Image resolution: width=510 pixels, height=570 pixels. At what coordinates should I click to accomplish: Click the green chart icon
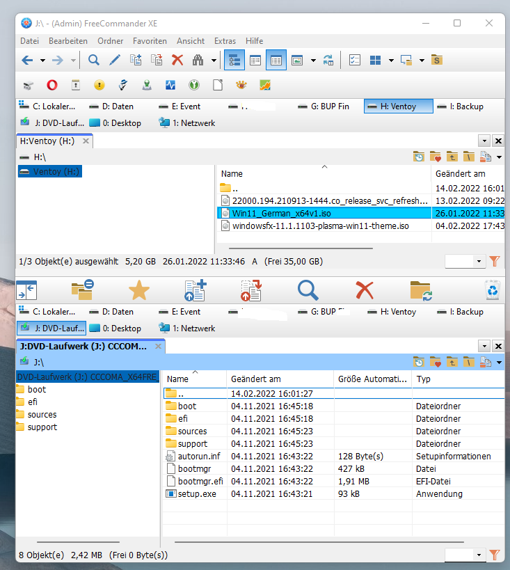pyautogui.click(x=265, y=85)
